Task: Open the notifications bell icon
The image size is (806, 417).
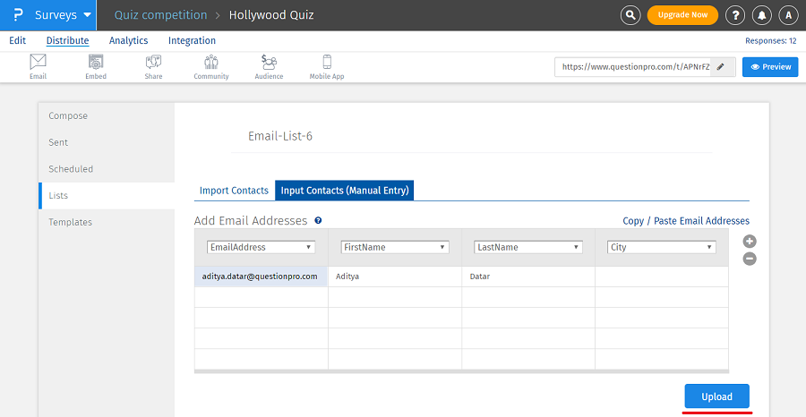Action: pos(761,15)
